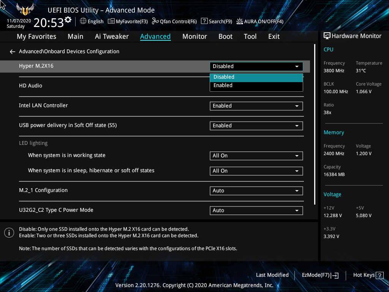
Task: Click the settings gear next to the clock
Action: click(68, 20)
